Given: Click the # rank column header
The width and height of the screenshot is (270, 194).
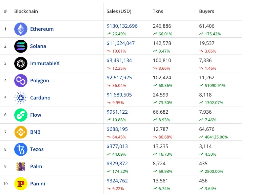Looking at the screenshot, I should pos(5,11).
